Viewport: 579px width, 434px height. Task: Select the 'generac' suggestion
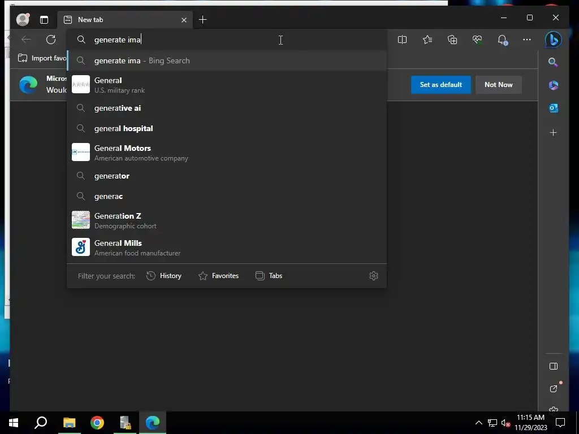pos(227,196)
